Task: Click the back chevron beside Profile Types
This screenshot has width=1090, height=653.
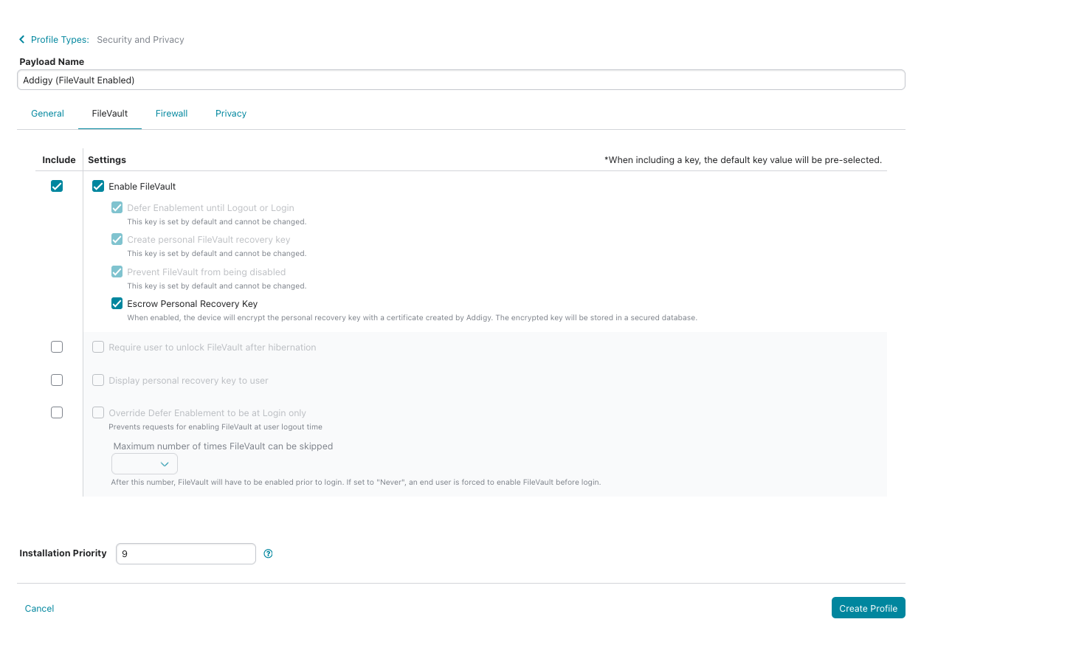Action: tap(22, 40)
